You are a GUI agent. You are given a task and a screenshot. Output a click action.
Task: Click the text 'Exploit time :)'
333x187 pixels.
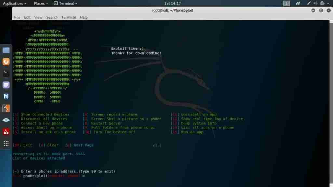(x=127, y=49)
